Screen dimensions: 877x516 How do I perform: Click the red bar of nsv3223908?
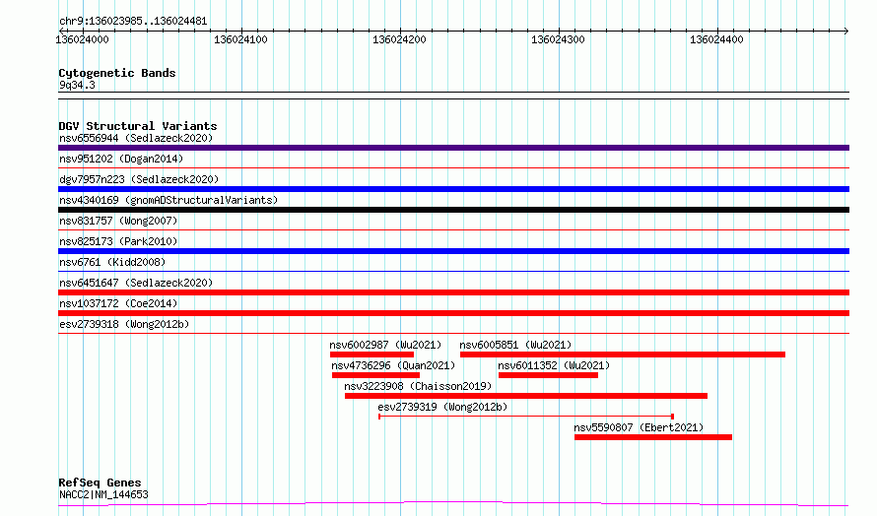(526, 396)
